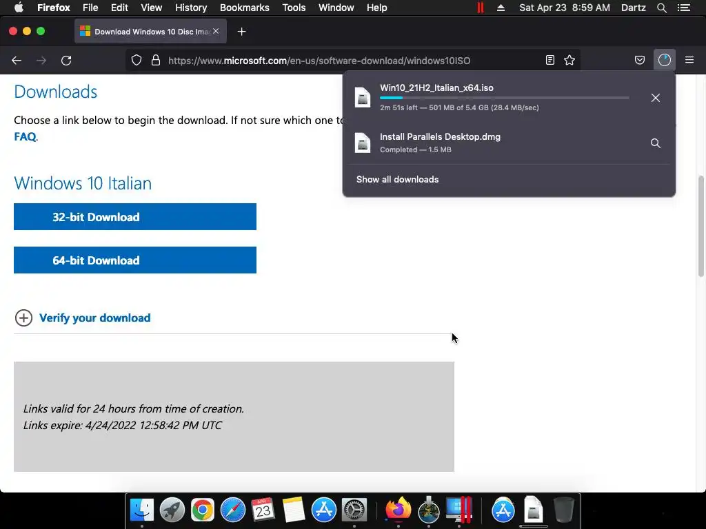Viewport: 706px width, 529px height.
Task: Open Finder from the dock
Action: point(142,510)
